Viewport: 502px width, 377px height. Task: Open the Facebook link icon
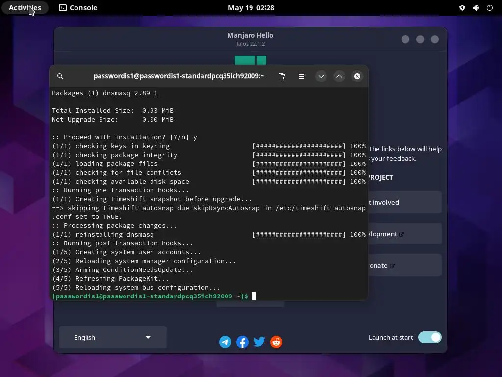coord(242,342)
